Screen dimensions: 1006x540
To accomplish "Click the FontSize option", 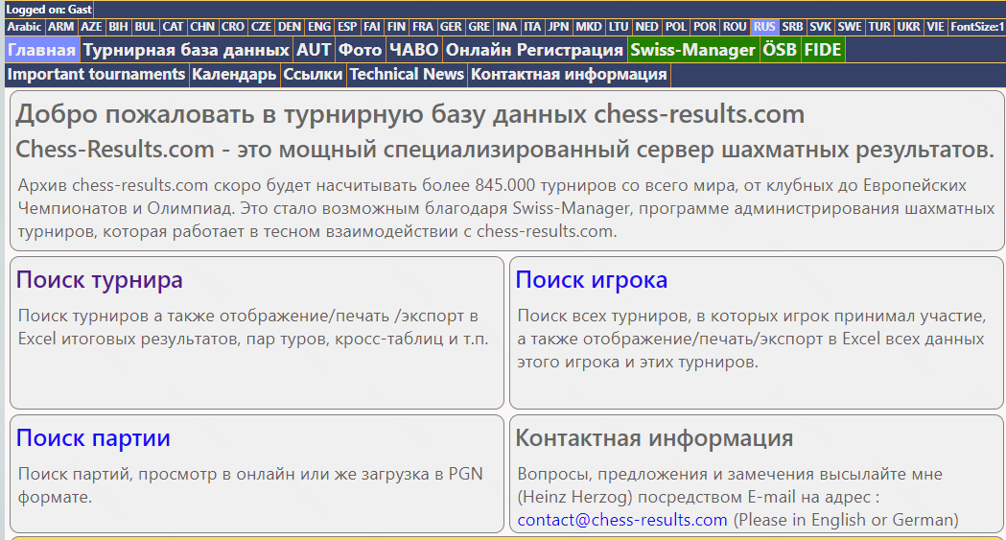I will click(x=976, y=27).
